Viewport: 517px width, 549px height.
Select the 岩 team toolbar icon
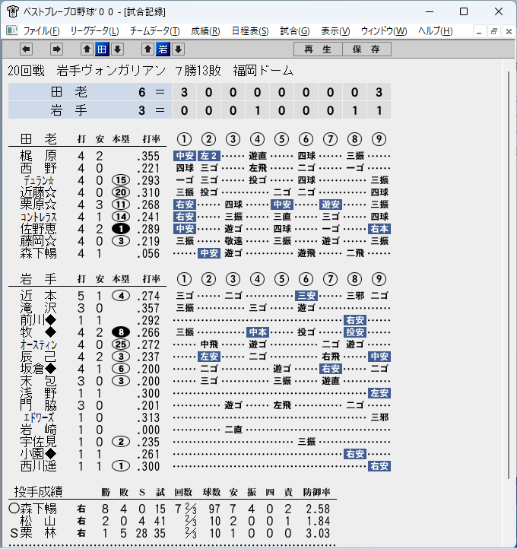pyautogui.click(x=163, y=49)
